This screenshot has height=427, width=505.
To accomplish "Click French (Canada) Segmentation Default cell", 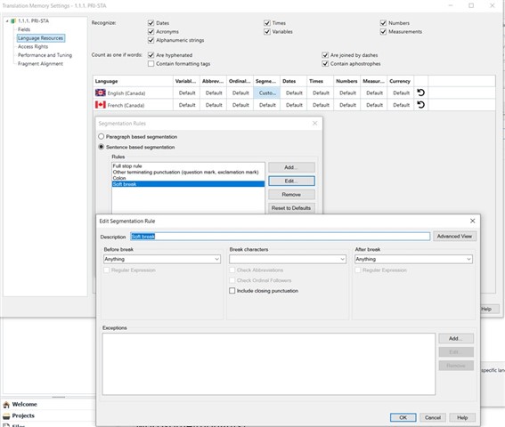I will [x=267, y=105].
